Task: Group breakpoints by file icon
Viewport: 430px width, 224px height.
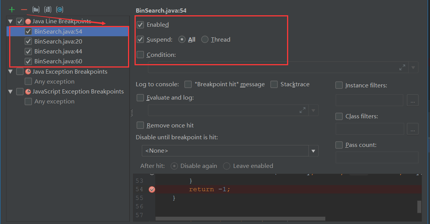Action: [48, 10]
